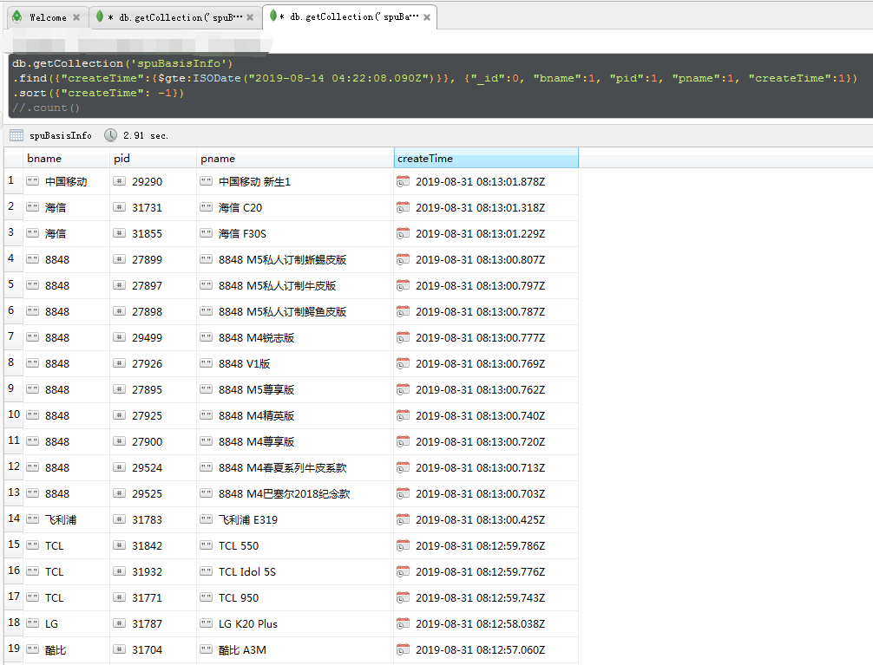The image size is (873, 665).
Task: Click string icon beside 海信 C20
Action: click(x=206, y=207)
